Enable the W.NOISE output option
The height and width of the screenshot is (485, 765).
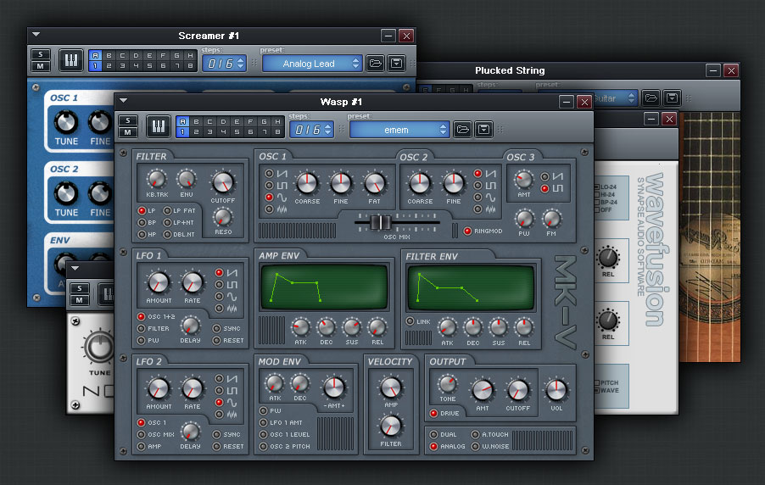475,446
